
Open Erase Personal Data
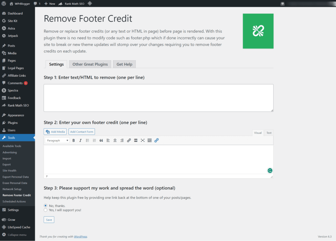point(15,183)
